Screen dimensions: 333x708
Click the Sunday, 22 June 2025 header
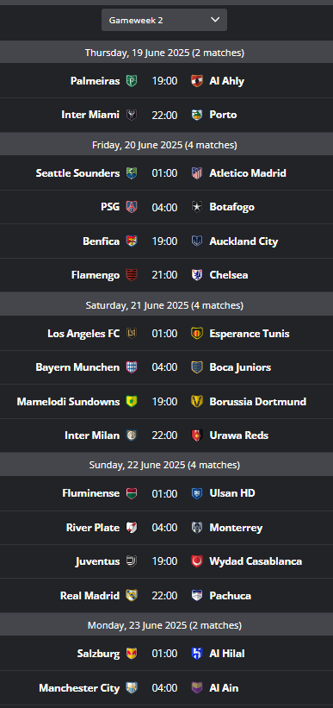click(166, 465)
